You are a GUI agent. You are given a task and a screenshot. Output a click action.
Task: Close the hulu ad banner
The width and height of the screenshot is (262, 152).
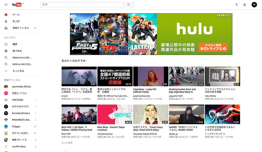230,16
